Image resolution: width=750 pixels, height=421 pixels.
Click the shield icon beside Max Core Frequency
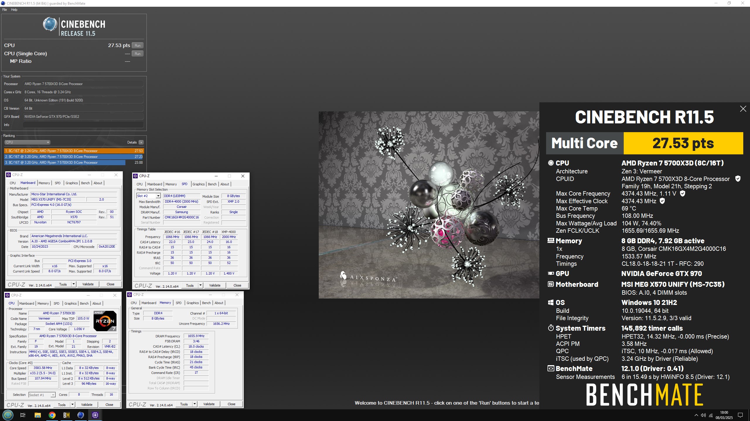click(x=682, y=193)
